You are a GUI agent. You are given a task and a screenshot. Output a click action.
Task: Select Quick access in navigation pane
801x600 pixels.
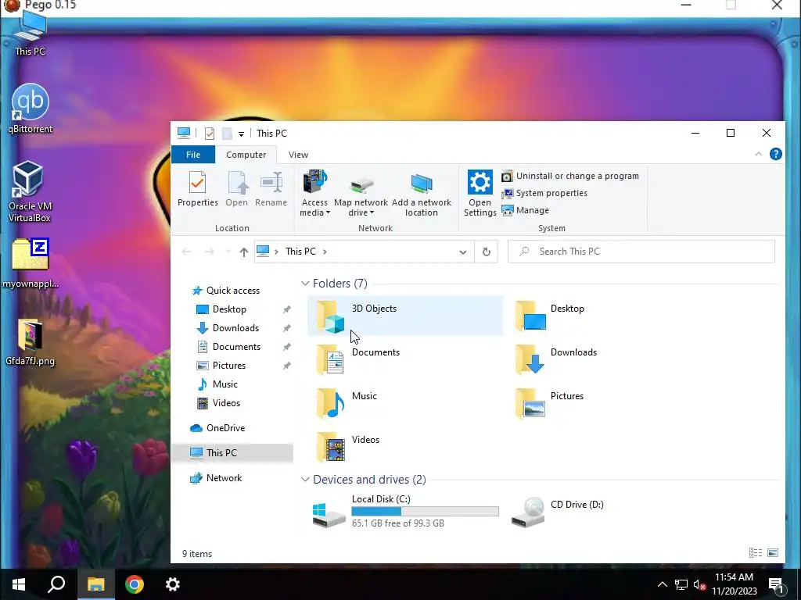pos(233,291)
